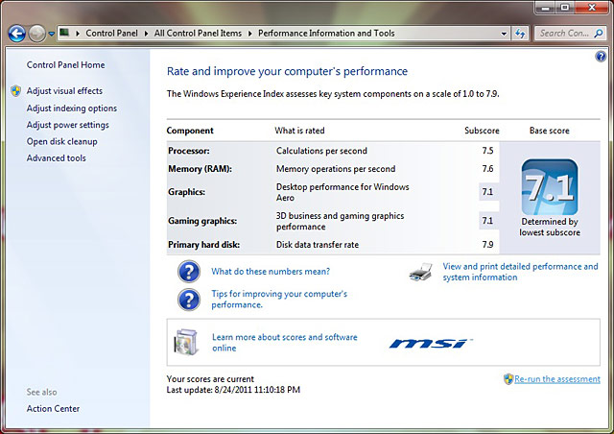Open the recent pages dropdown beside the Forward button
This screenshot has width=614, height=434.
(52, 34)
